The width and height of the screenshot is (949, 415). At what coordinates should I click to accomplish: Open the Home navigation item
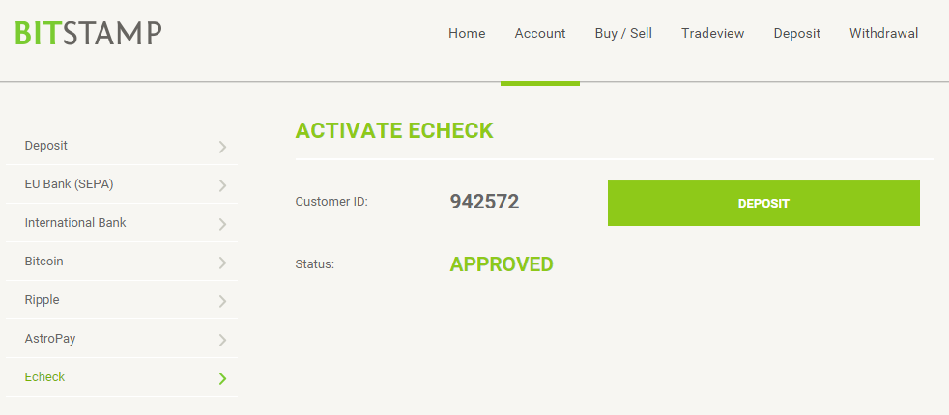point(467,33)
